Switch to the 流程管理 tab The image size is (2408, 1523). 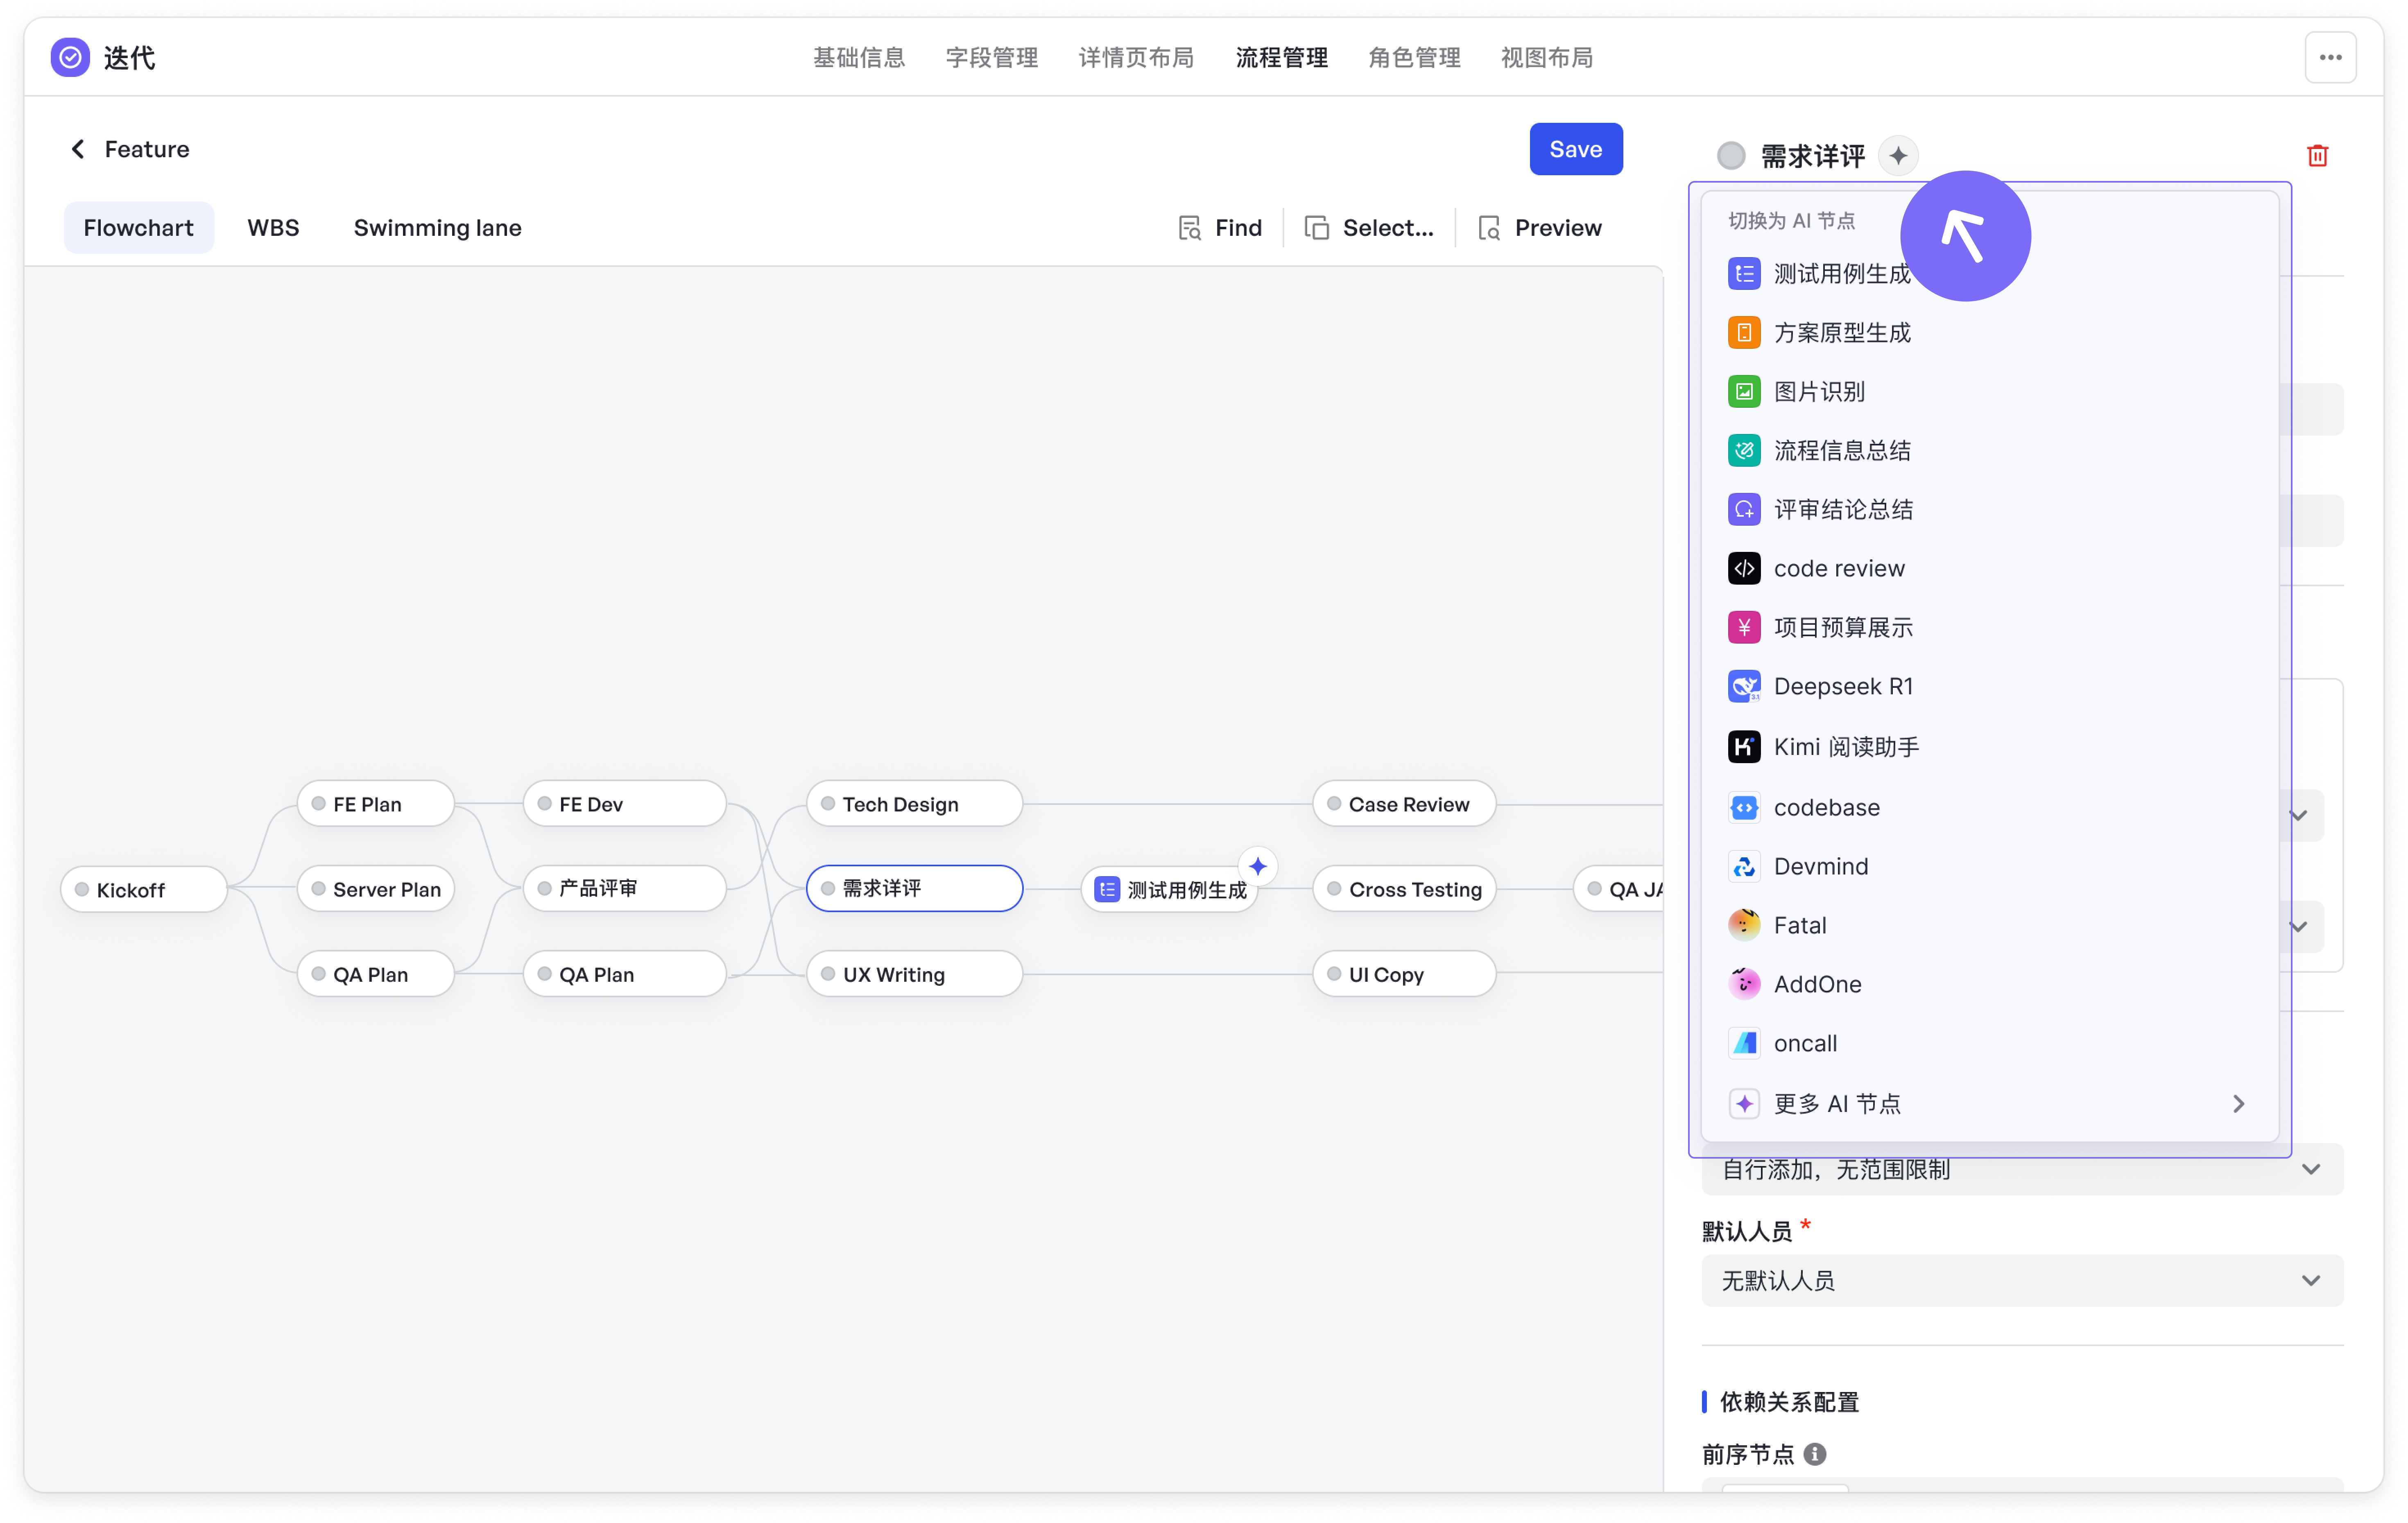coord(1281,58)
